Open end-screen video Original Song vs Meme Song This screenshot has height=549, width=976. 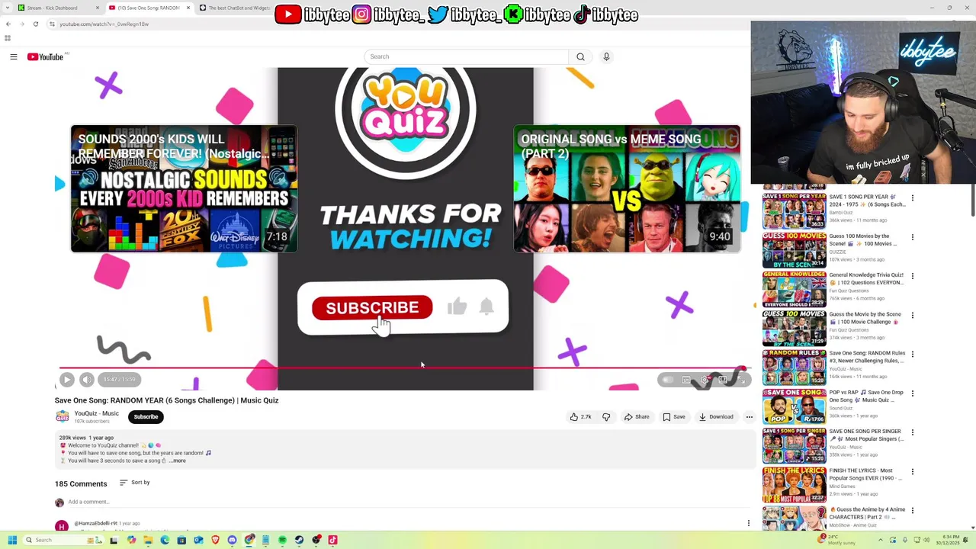pyautogui.click(x=627, y=189)
